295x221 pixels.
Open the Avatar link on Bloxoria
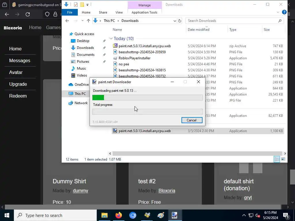coord(16,72)
